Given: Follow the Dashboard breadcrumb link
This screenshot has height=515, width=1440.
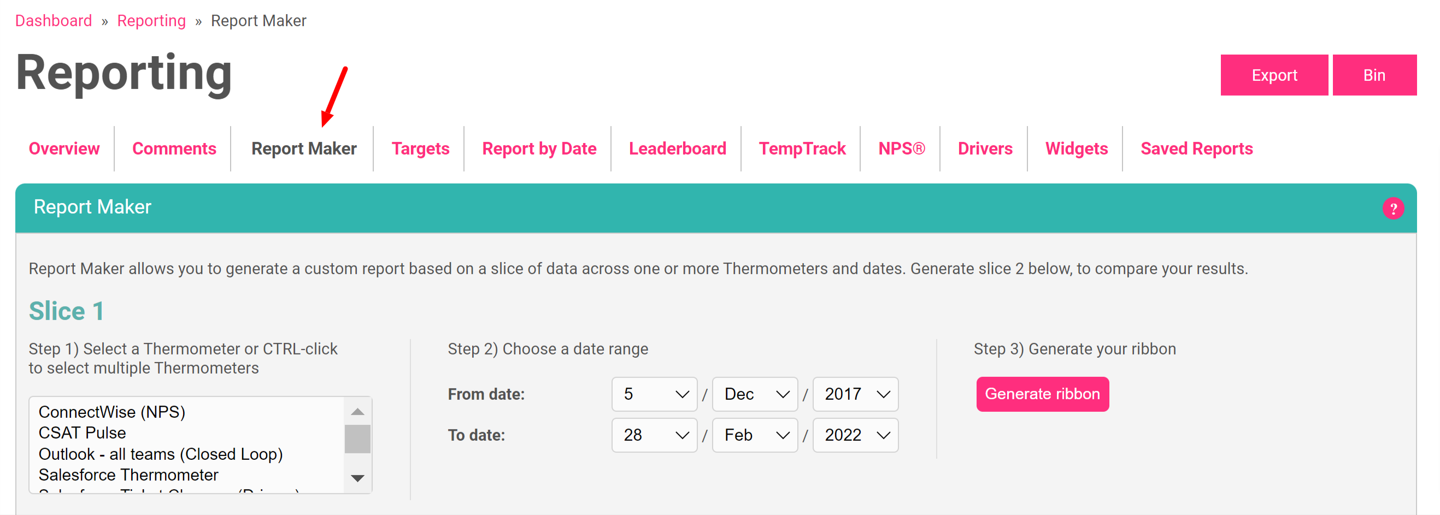Looking at the screenshot, I should point(54,21).
